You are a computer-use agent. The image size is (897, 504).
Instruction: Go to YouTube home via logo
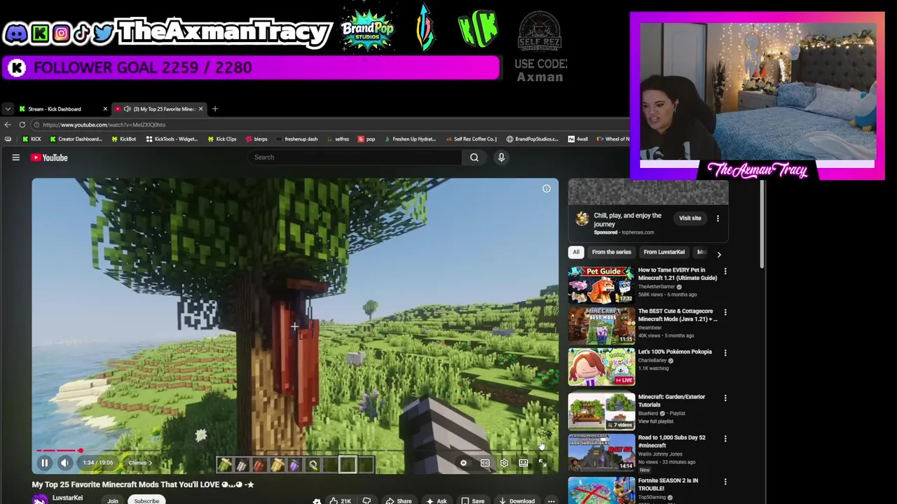pyautogui.click(x=49, y=157)
